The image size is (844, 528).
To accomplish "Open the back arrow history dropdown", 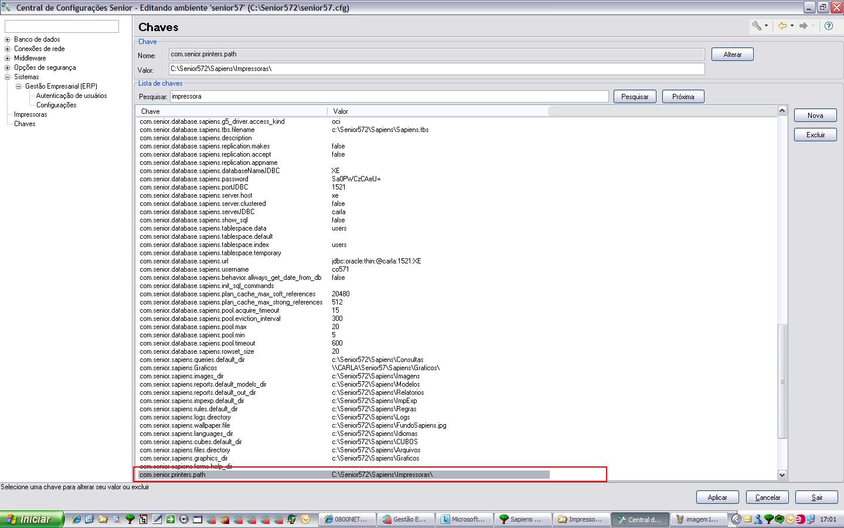I will [x=792, y=26].
